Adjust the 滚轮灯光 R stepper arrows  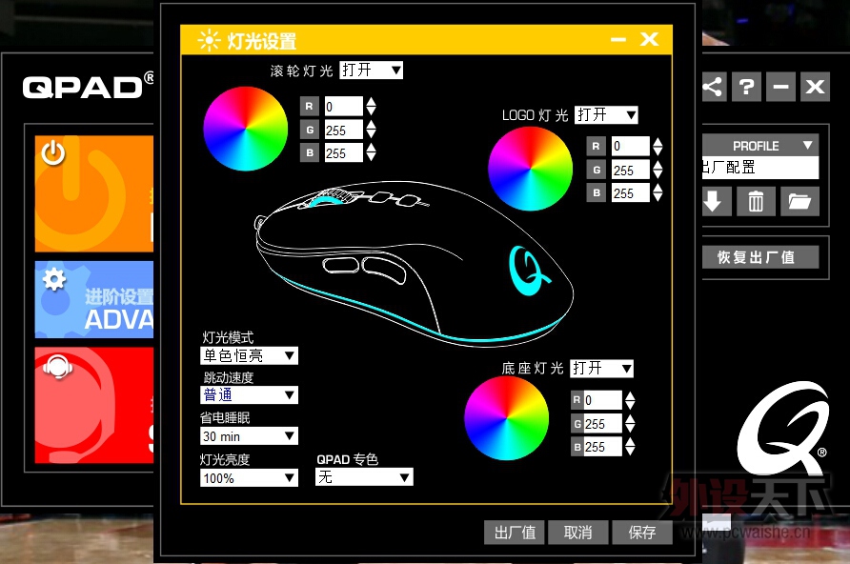tap(371, 106)
